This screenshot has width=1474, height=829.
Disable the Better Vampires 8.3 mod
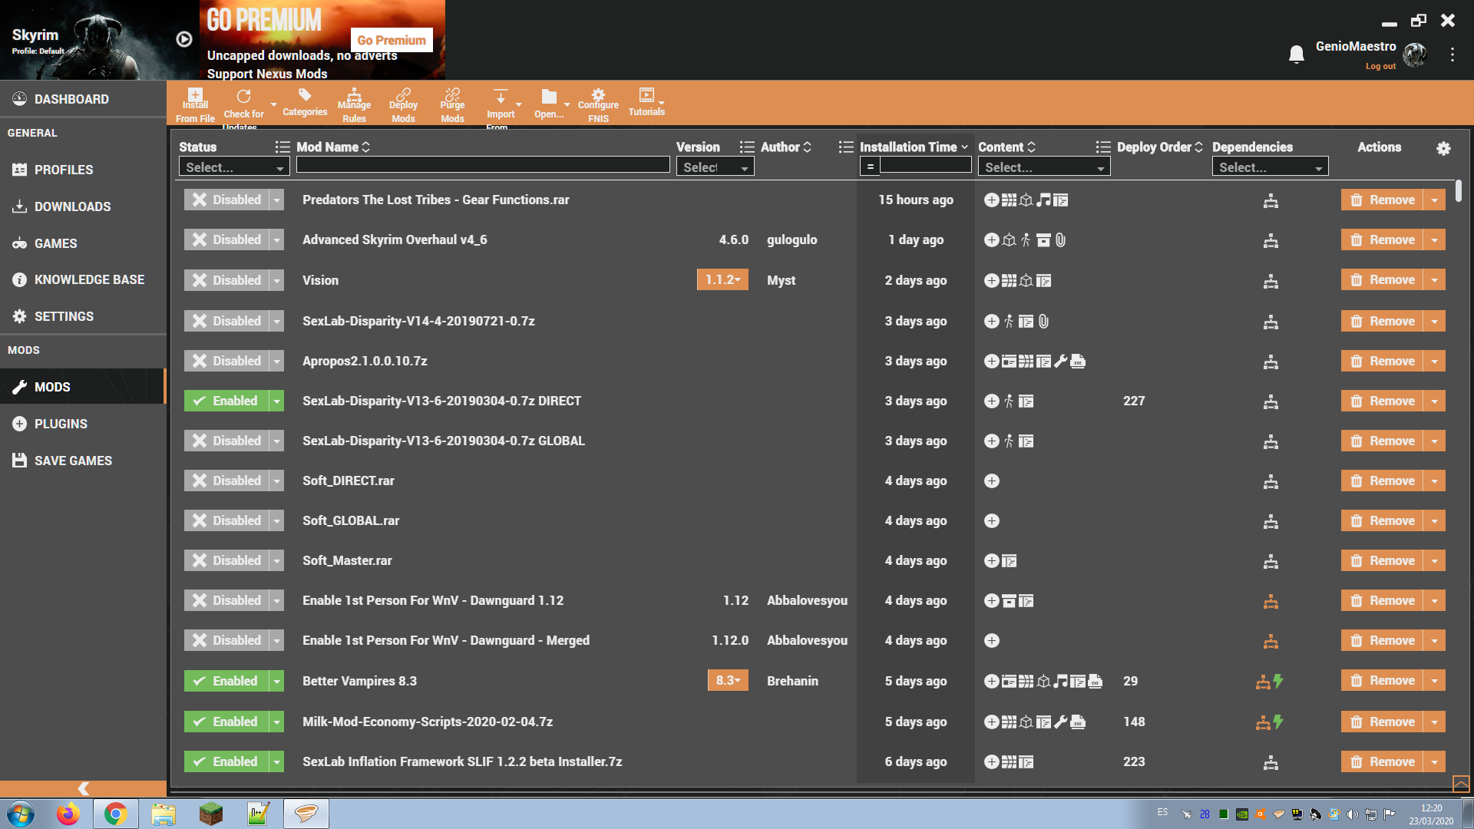[227, 681]
